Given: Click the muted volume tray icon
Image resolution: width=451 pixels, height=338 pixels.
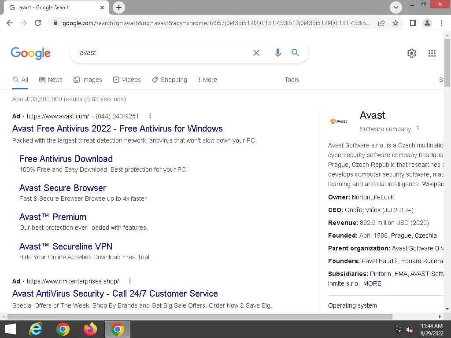Looking at the screenshot, I should click(410, 330).
